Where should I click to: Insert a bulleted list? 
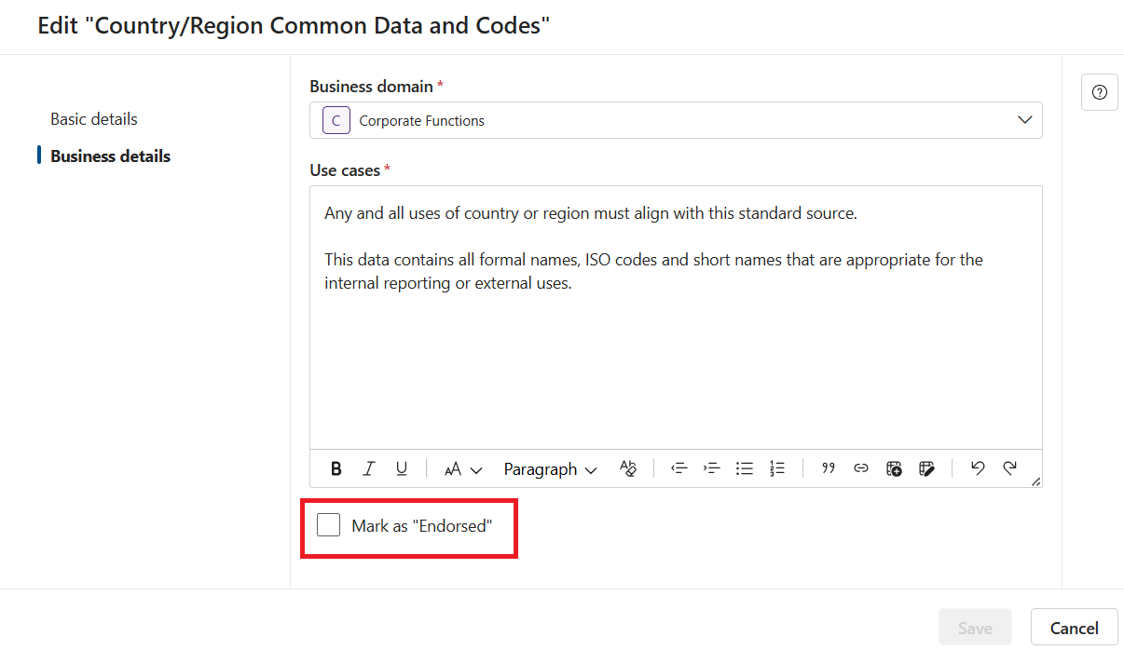(745, 468)
